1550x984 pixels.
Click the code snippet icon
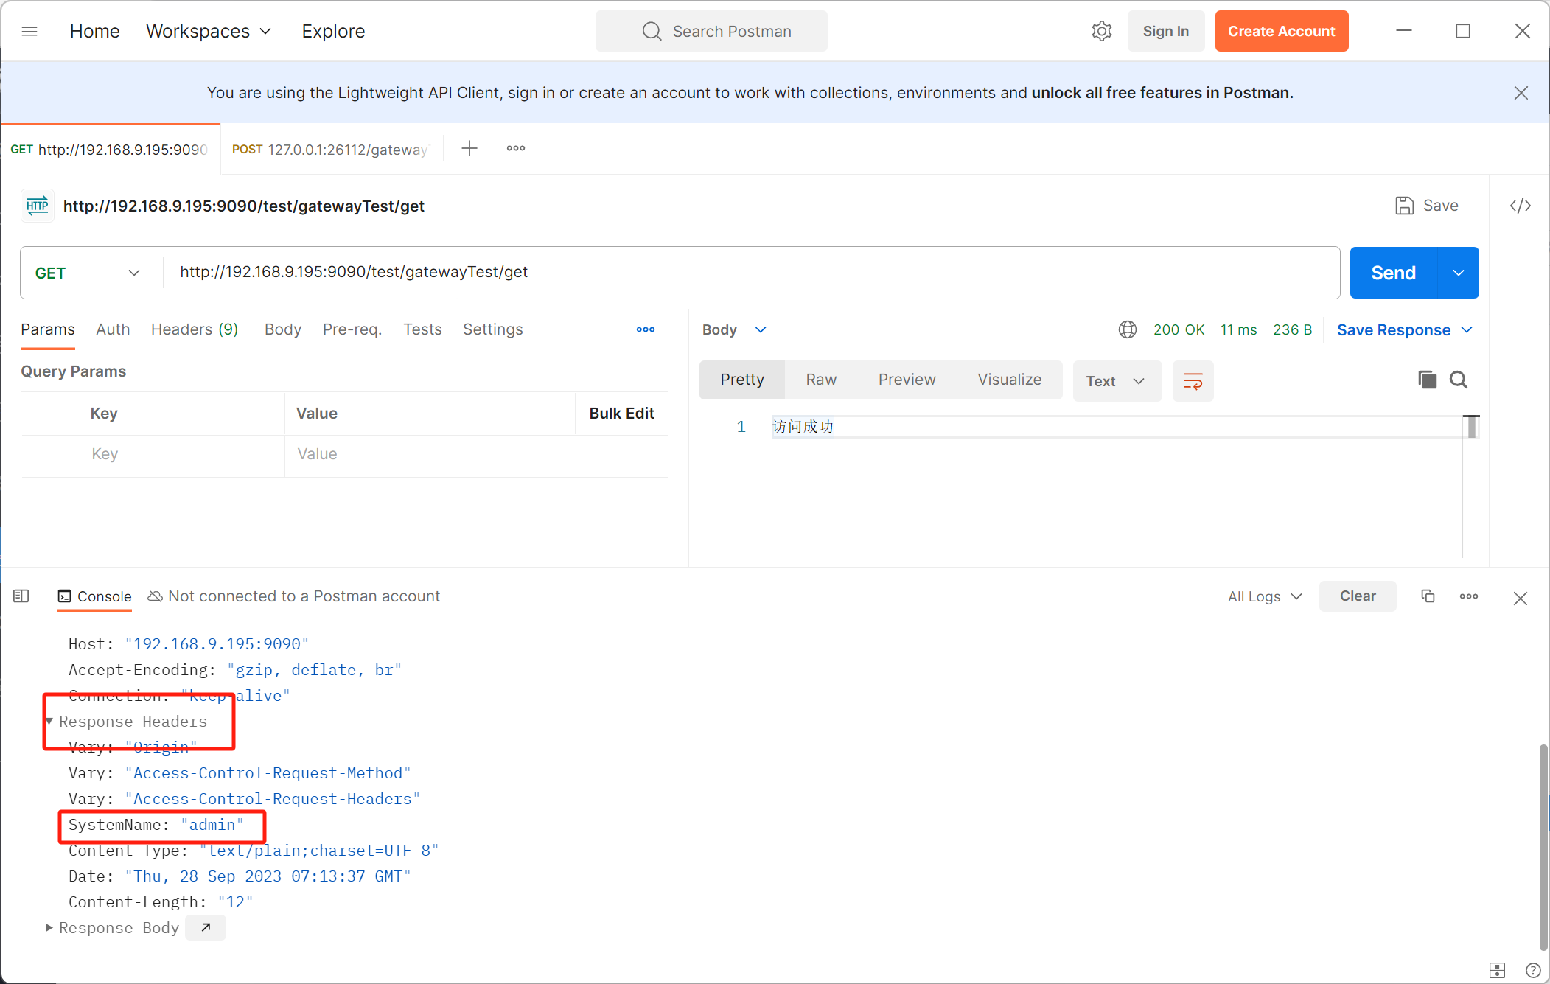tap(1520, 206)
